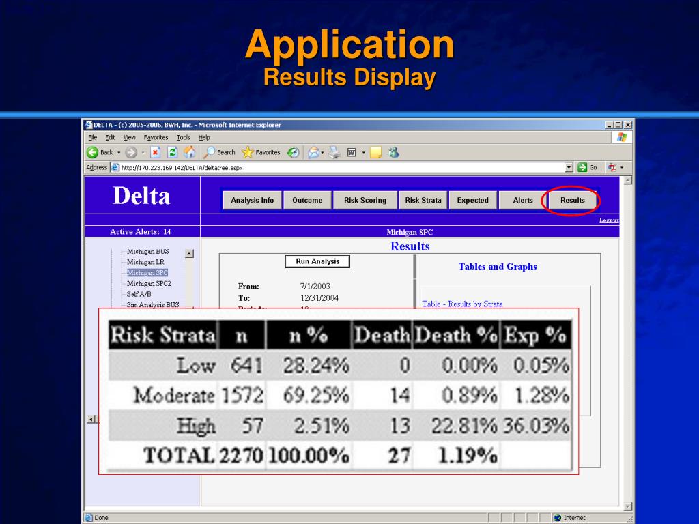Open the address bar dropdown arrow
The image size is (699, 524).
click(x=569, y=167)
